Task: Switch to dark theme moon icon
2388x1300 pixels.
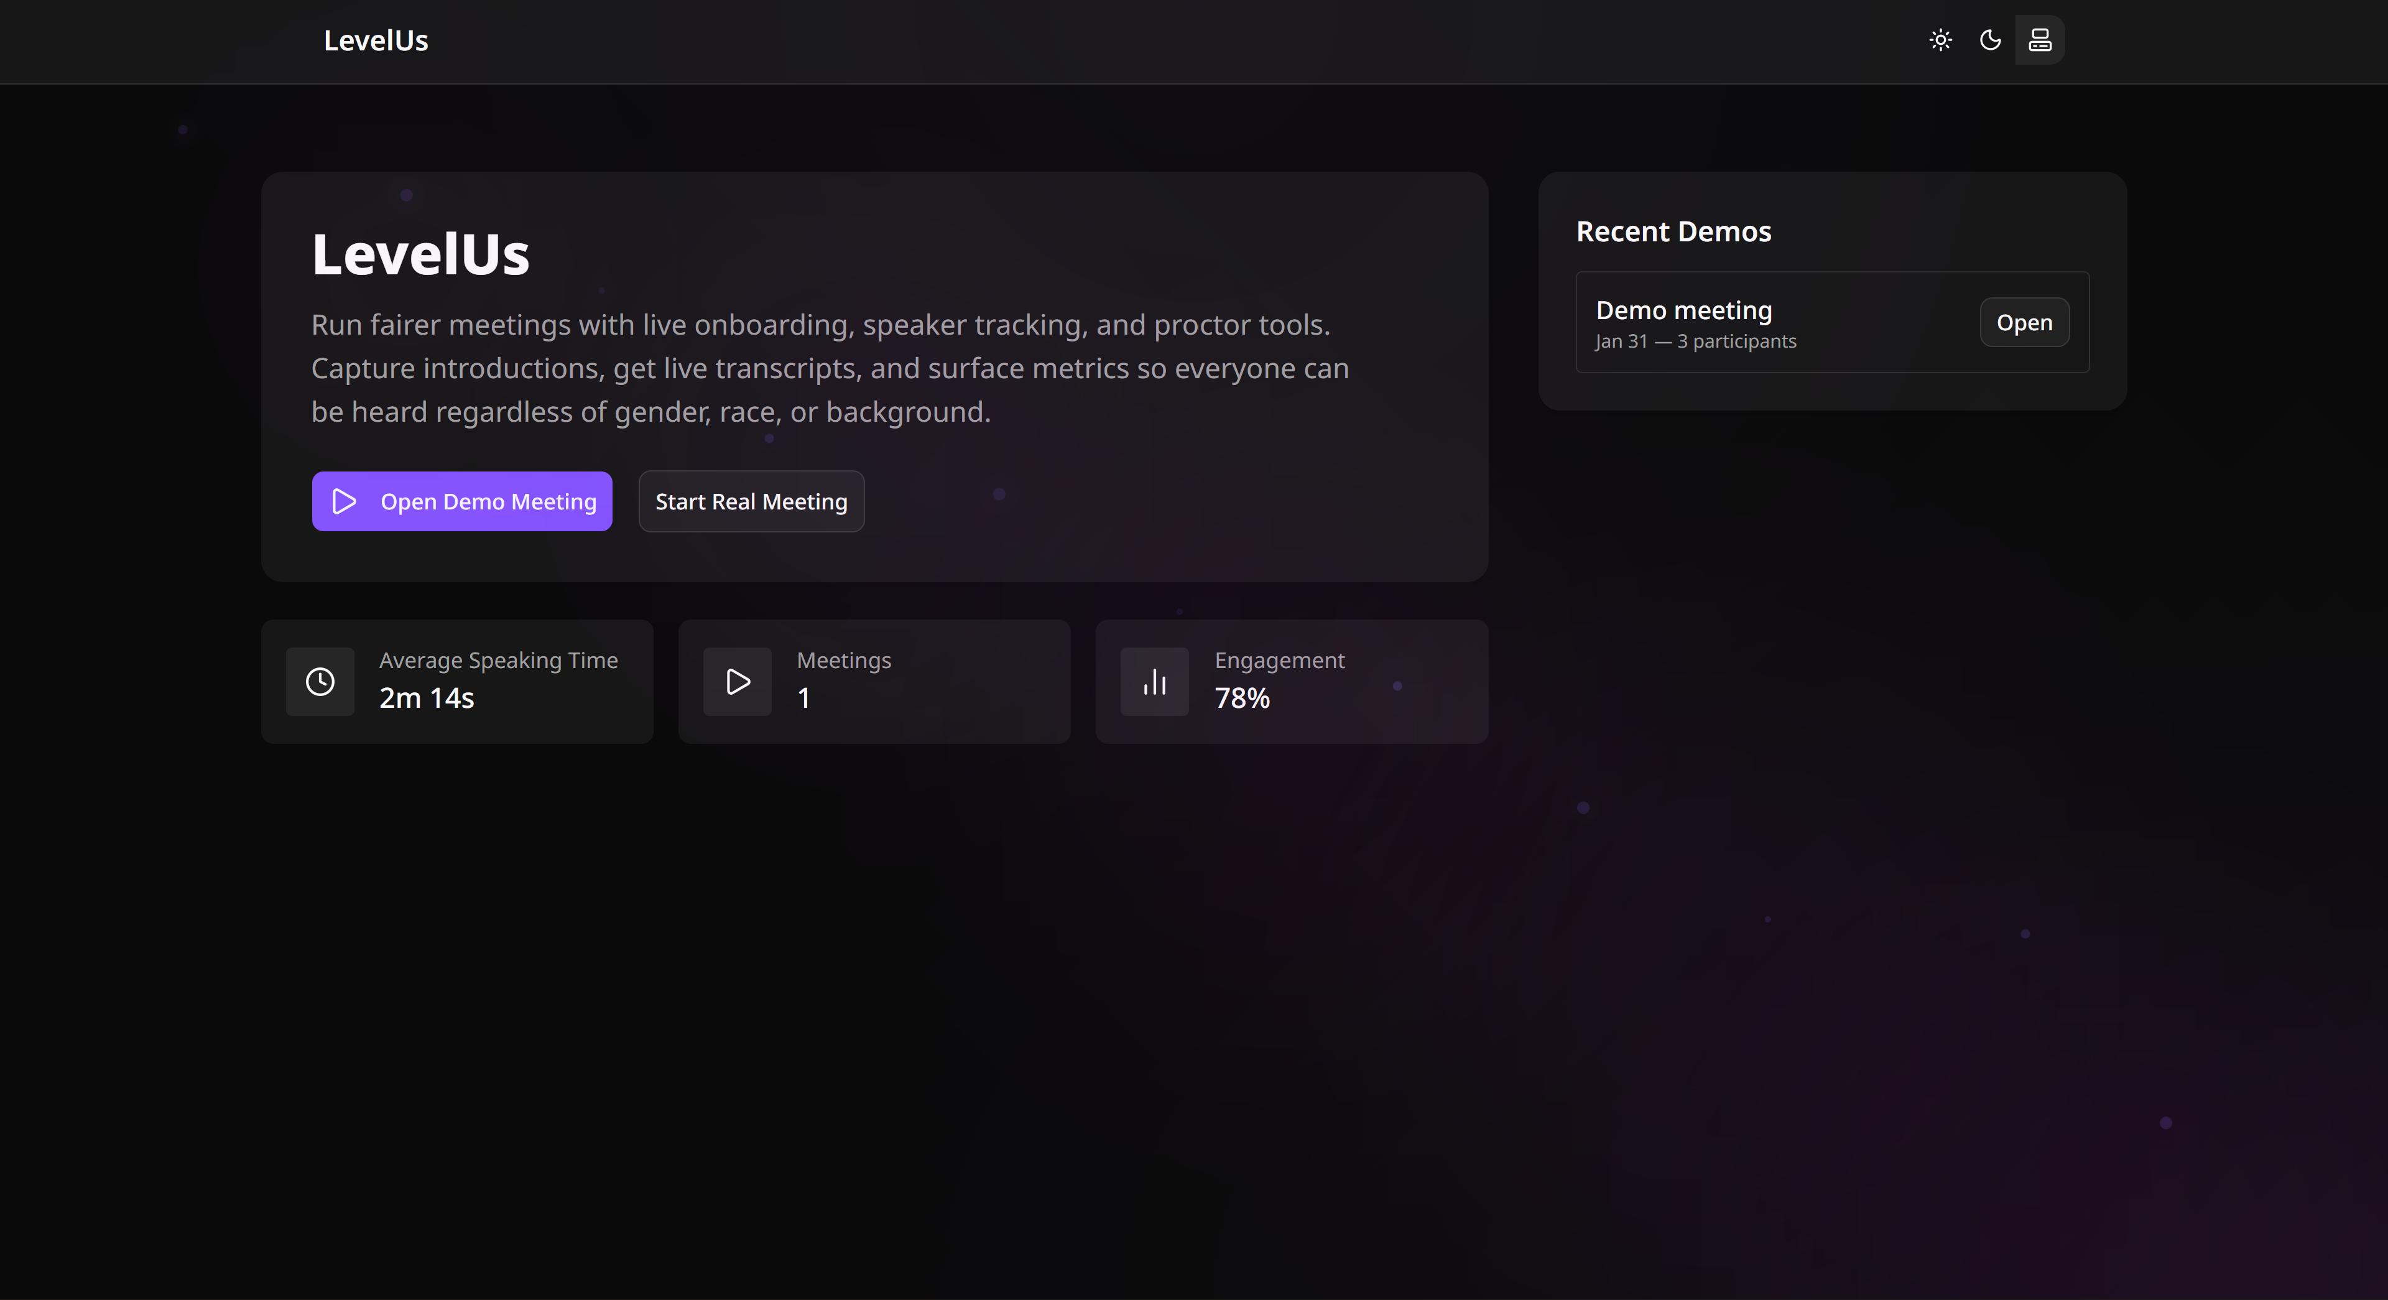Action: tap(1990, 40)
